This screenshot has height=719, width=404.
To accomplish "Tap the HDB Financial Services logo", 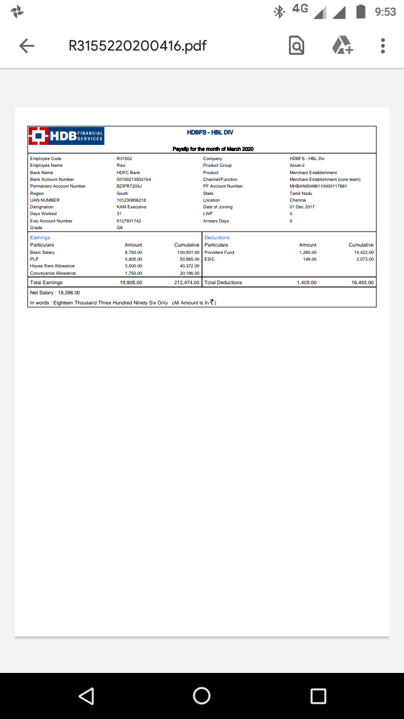I will point(66,135).
